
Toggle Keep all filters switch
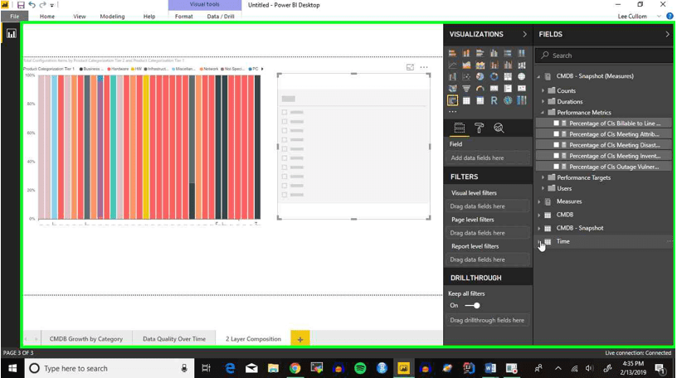tap(472, 306)
